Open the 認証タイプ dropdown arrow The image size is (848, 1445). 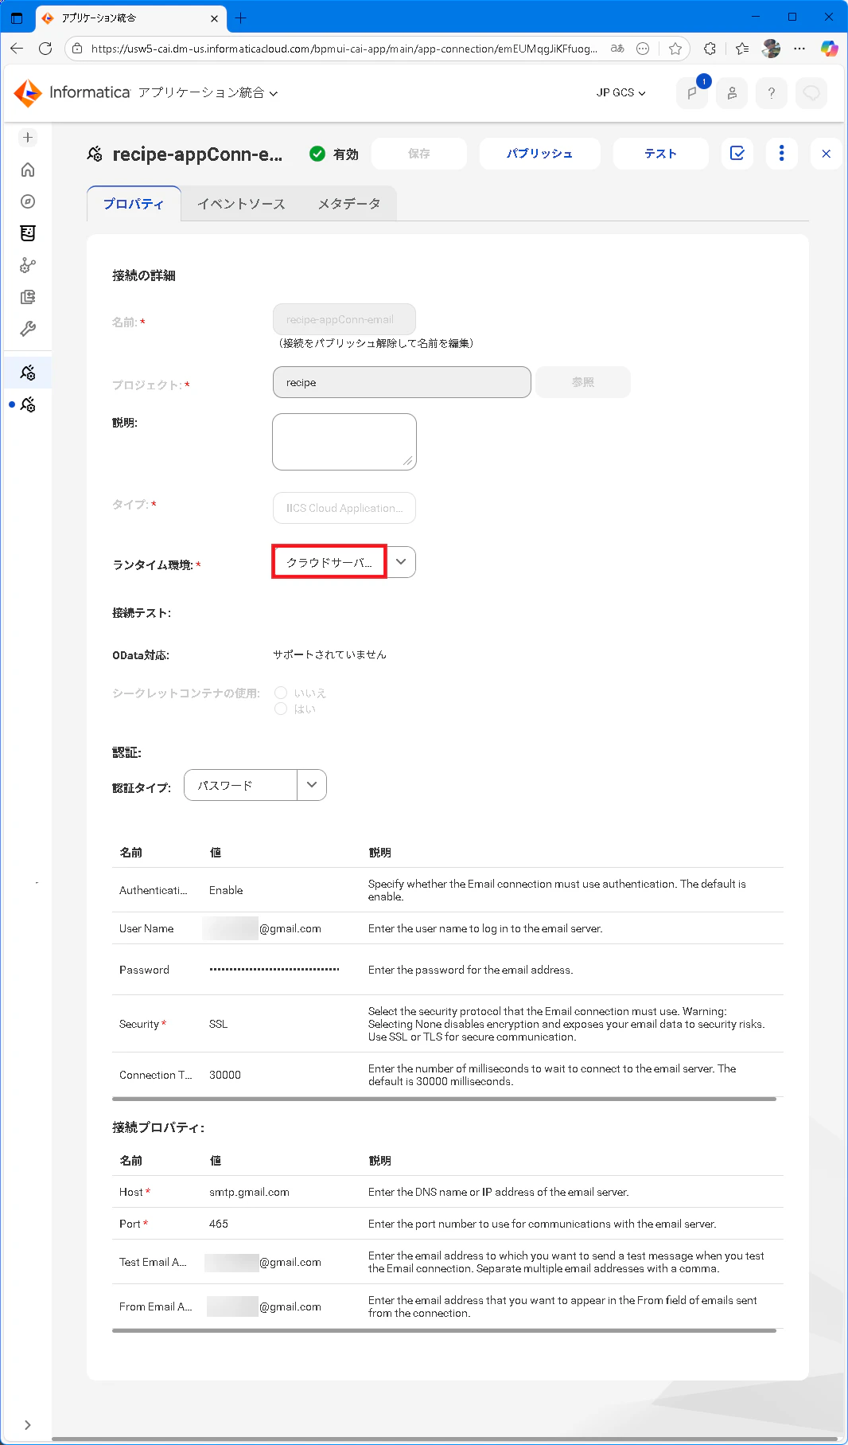[312, 785]
